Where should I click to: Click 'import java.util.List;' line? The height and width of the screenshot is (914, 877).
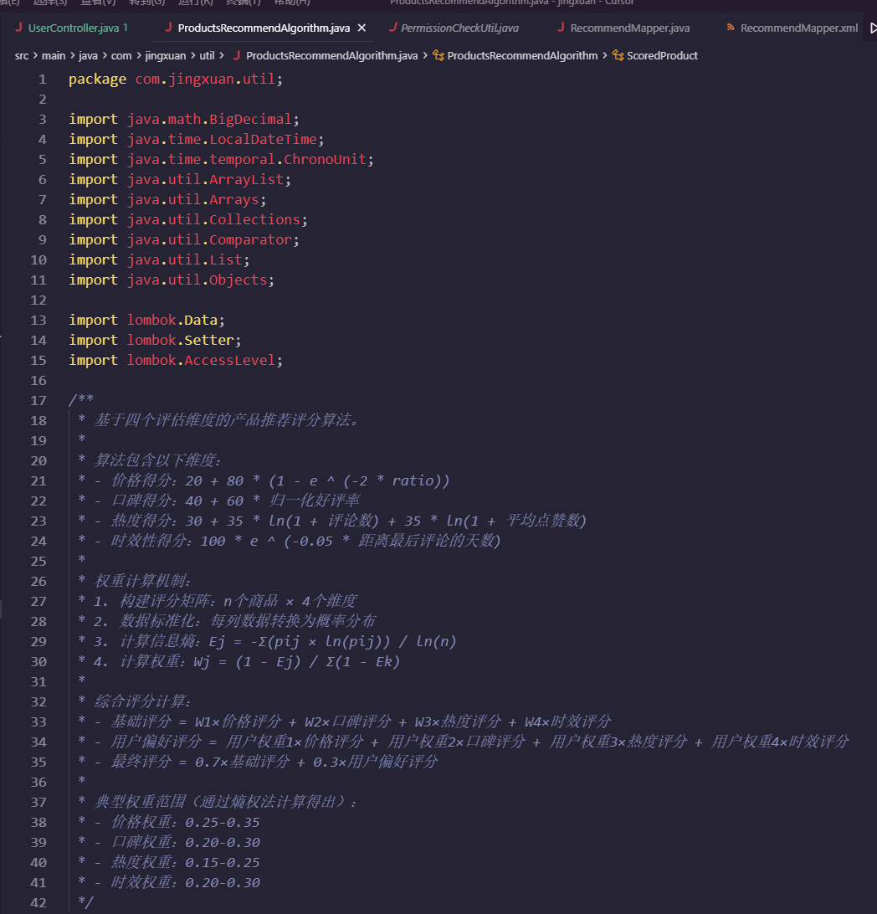coord(159,260)
